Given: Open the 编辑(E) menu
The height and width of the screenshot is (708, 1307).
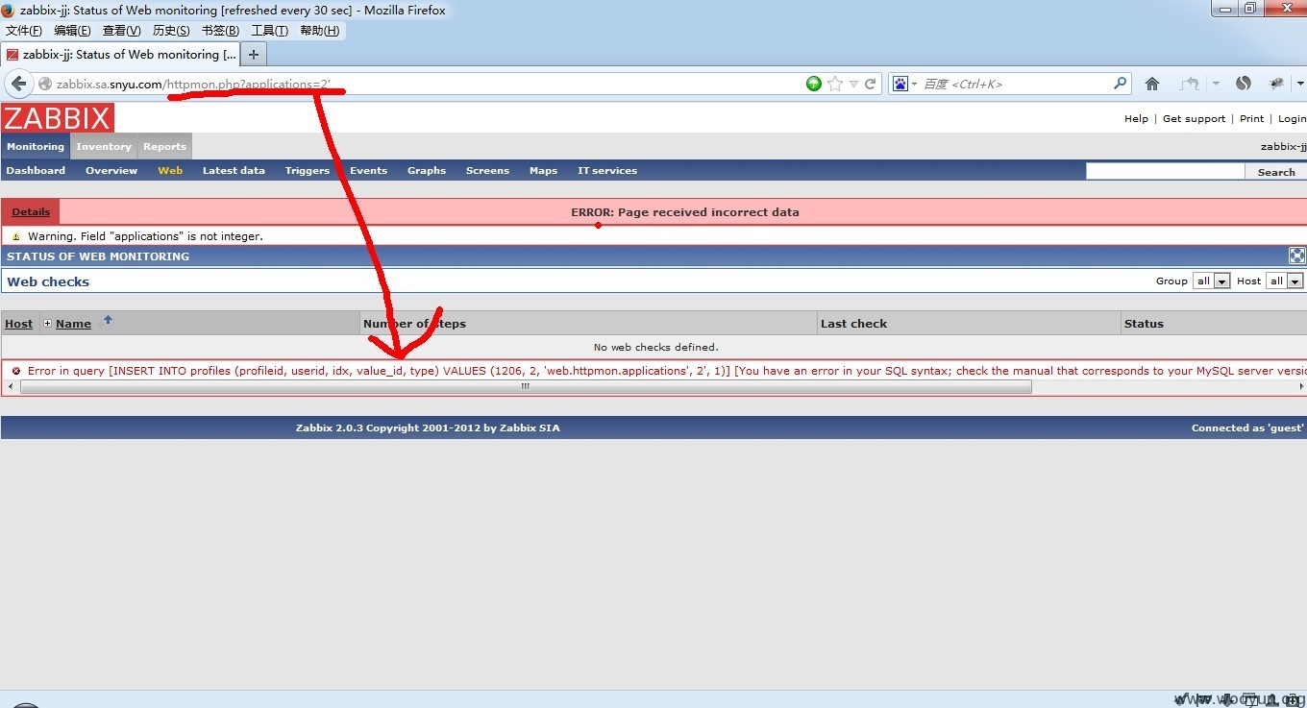Looking at the screenshot, I should tap(72, 31).
